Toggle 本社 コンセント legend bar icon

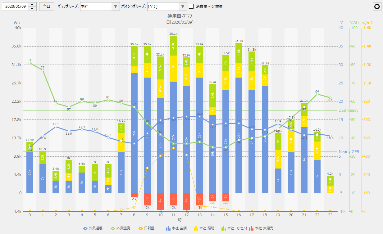pos(223,228)
